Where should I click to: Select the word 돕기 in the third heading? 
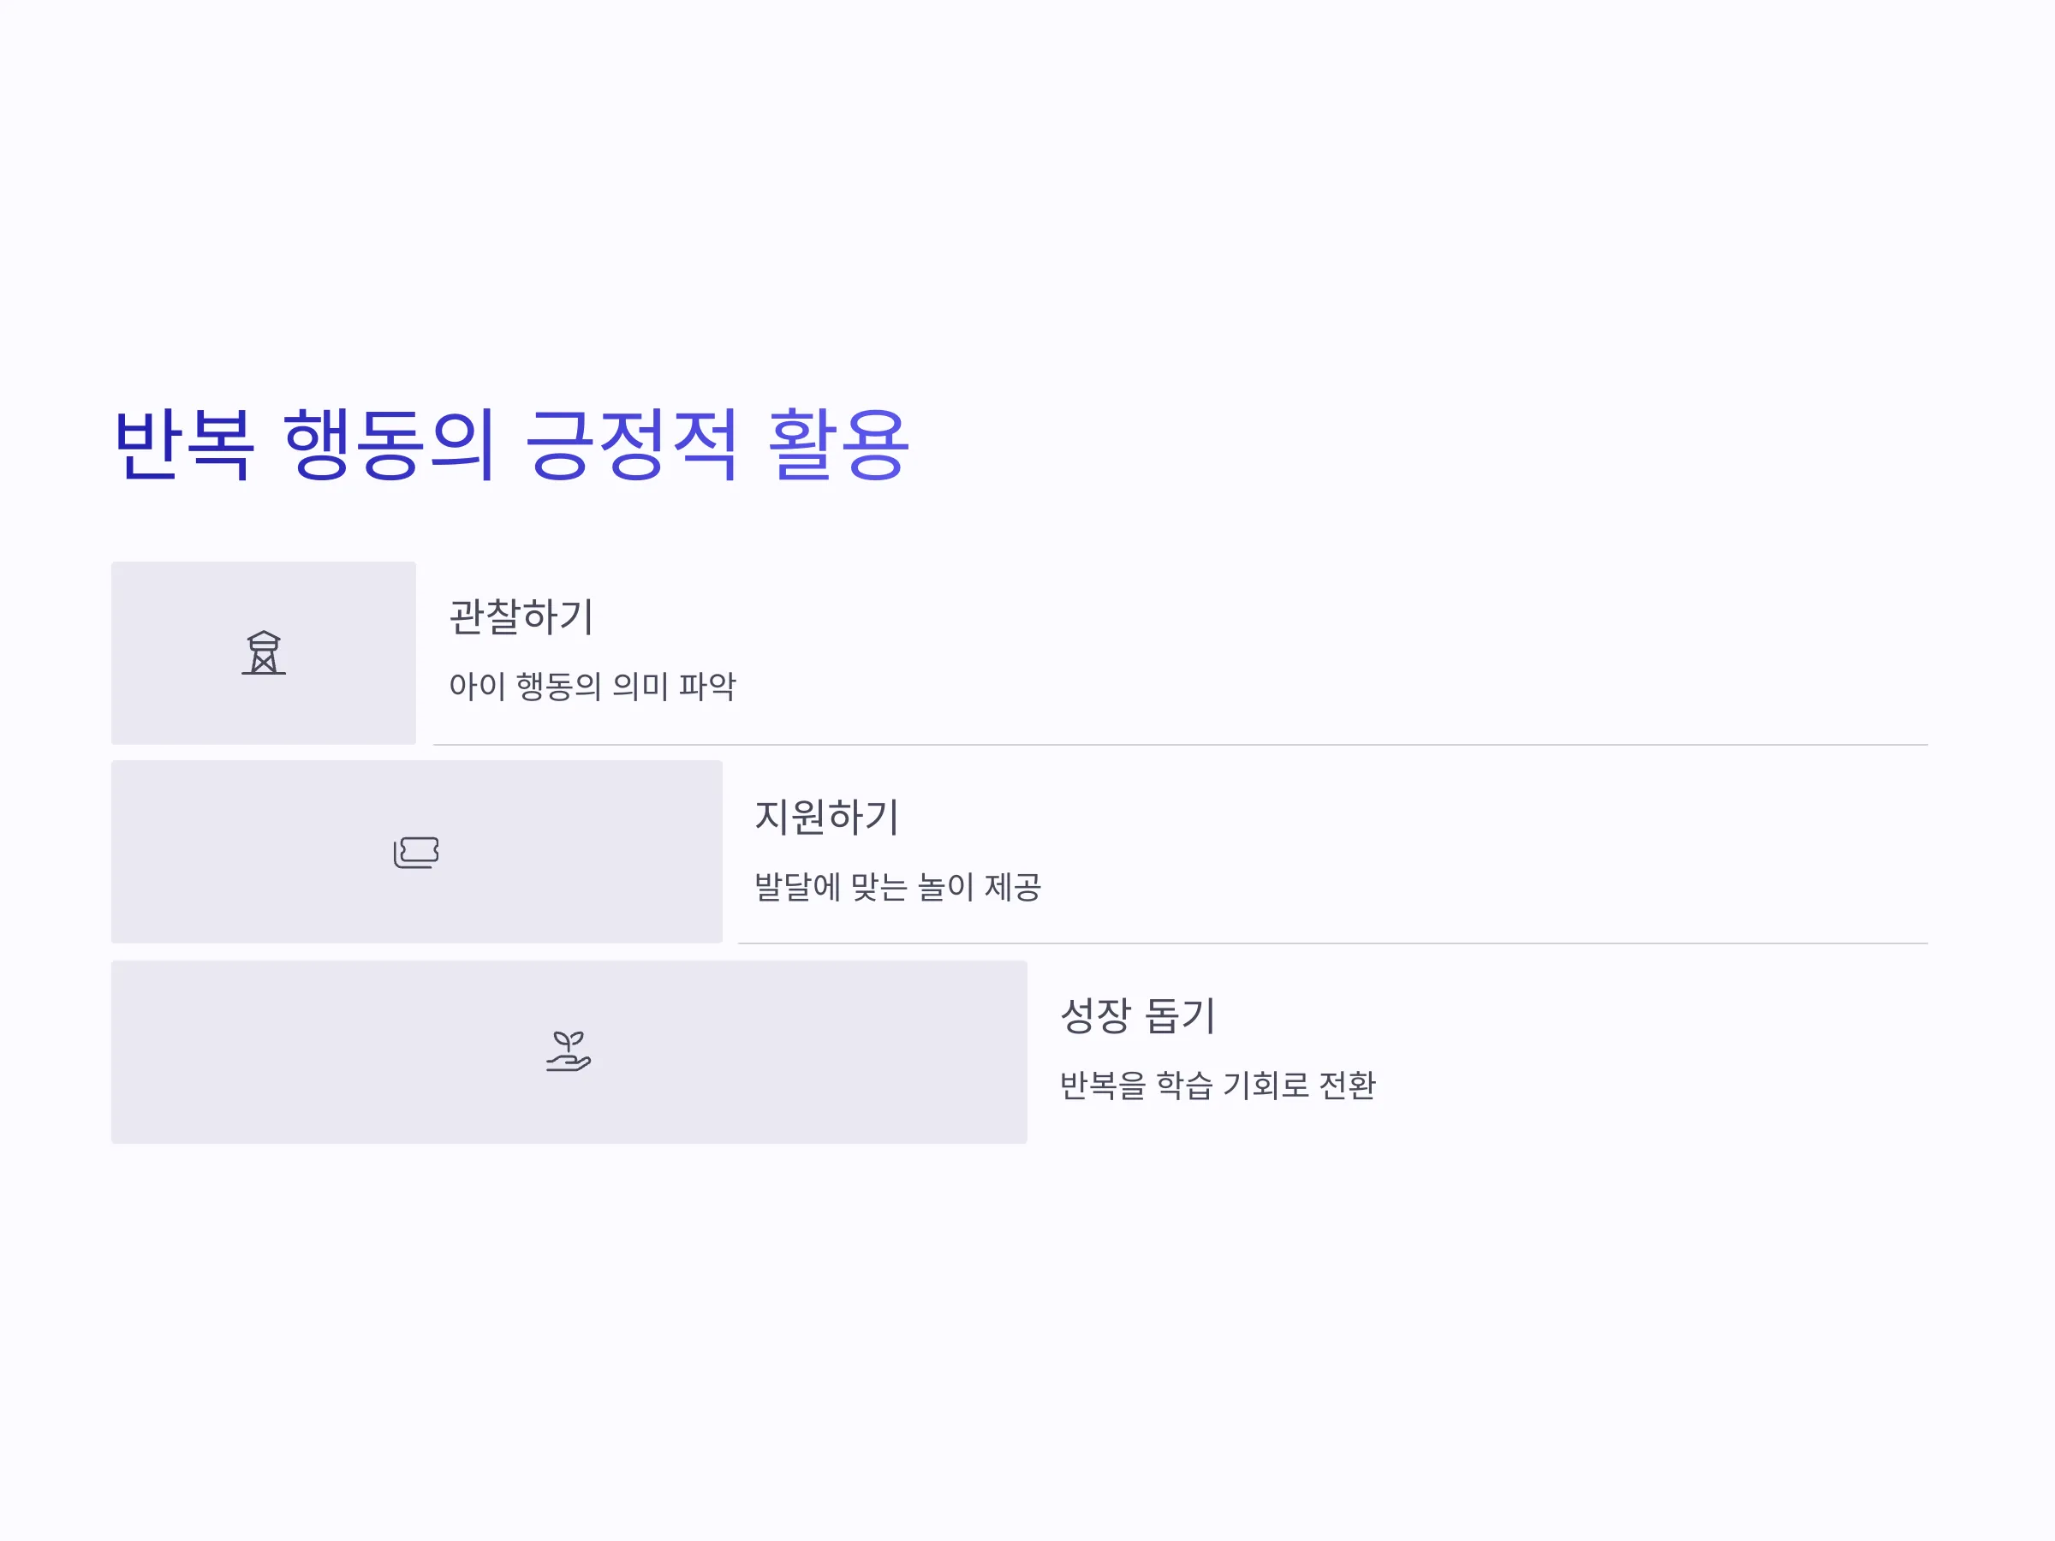(1180, 1015)
